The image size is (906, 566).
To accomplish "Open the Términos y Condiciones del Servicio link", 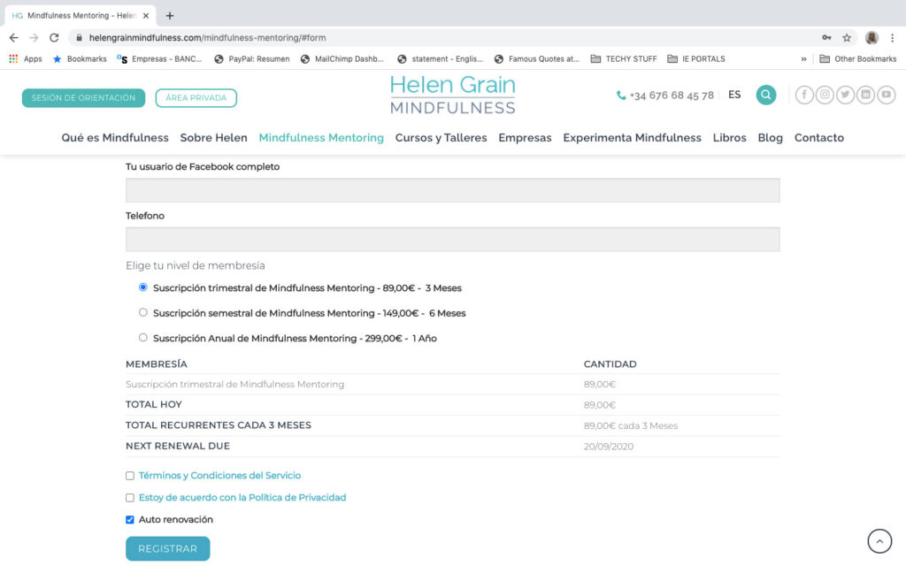I will (219, 475).
